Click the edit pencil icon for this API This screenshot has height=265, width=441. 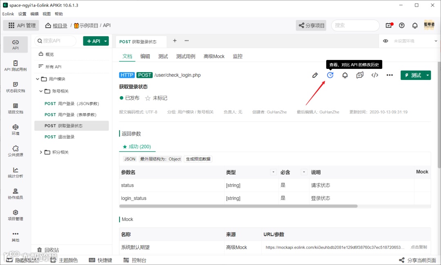[315, 75]
